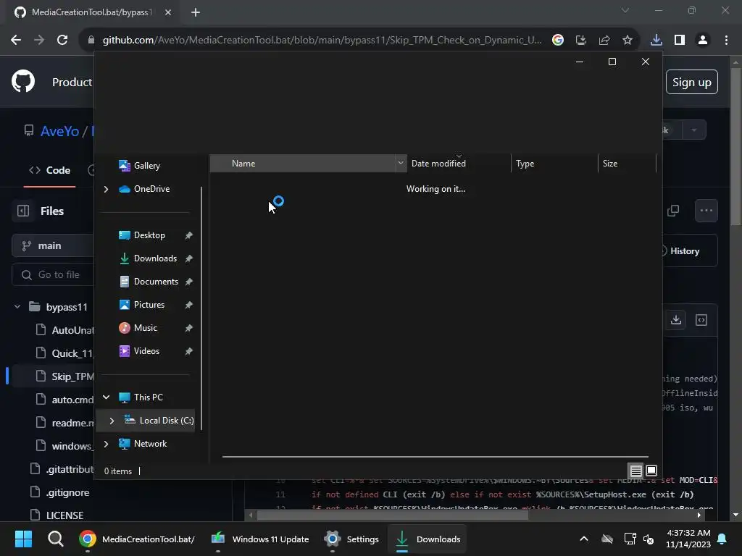
Task: Click the Google lens icon in address bar
Action: 558,40
